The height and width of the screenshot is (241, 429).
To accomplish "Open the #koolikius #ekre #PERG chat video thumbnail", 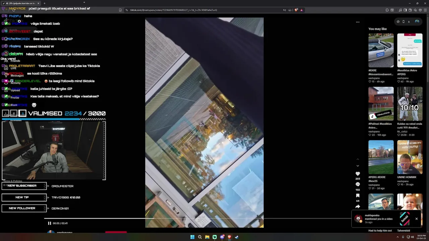I will tap(410, 50).
